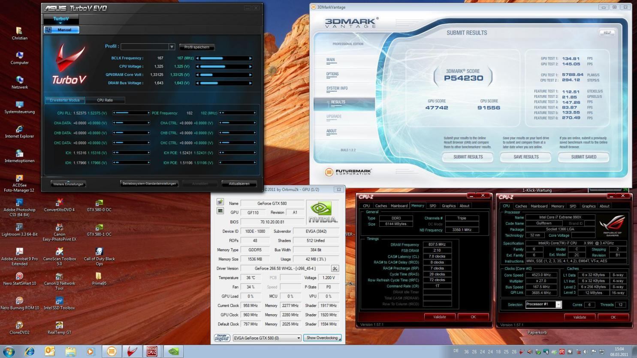Viewport: 637px width, 358px height.
Task: Select MAIN in 3DMark Vantage menu
Action: point(331,60)
